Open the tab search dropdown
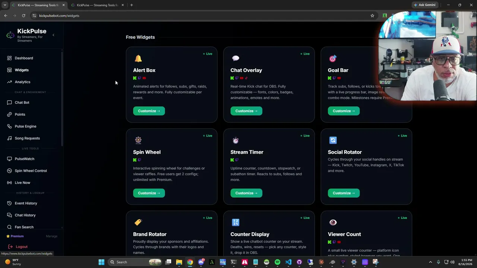477x268 pixels. [x=5, y=5]
